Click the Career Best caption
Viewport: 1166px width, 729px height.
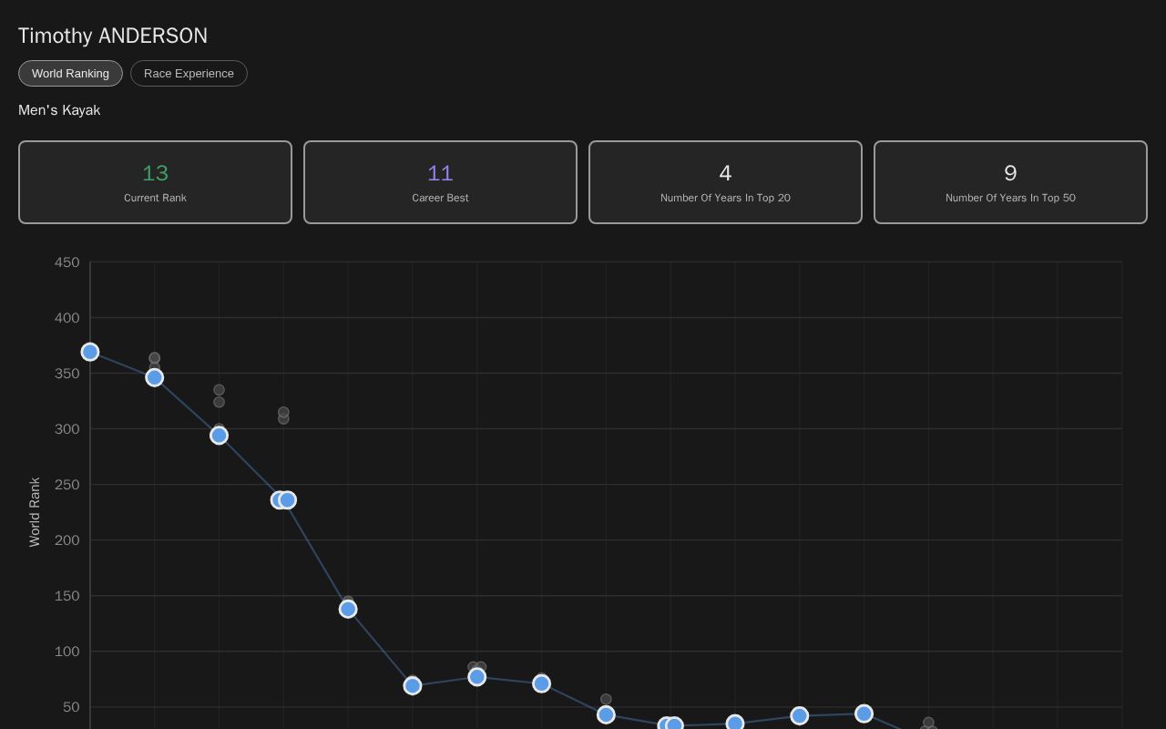tap(440, 198)
